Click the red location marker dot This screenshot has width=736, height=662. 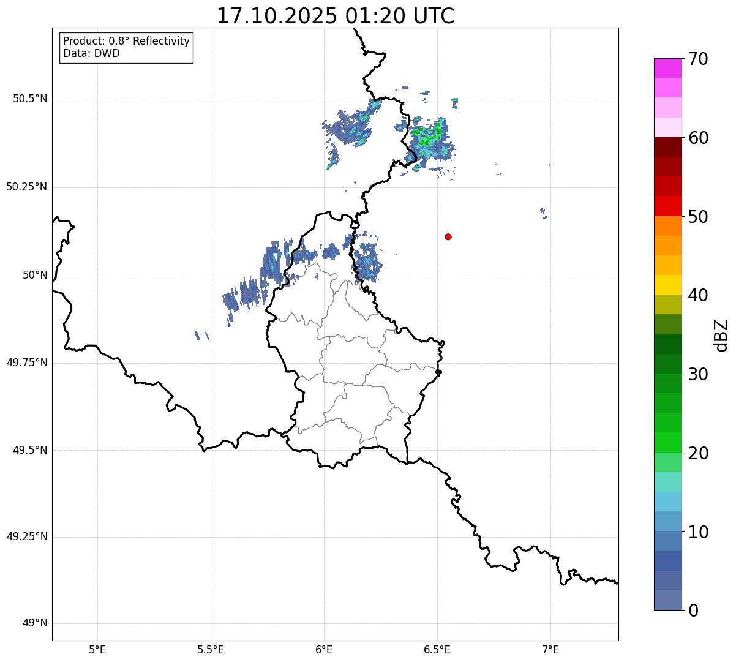click(x=448, y=236)
